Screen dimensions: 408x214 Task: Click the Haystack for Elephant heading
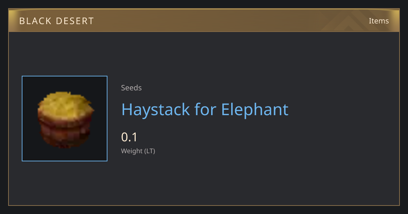click(x=205, y=109)
